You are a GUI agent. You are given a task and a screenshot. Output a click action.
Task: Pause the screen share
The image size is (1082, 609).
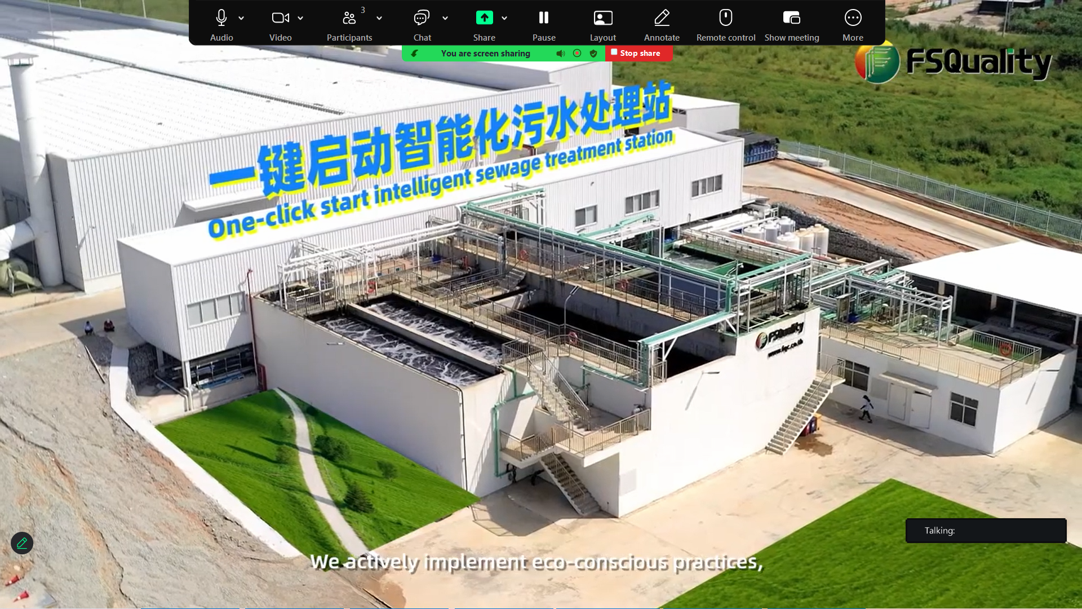[x=543, y=18]
